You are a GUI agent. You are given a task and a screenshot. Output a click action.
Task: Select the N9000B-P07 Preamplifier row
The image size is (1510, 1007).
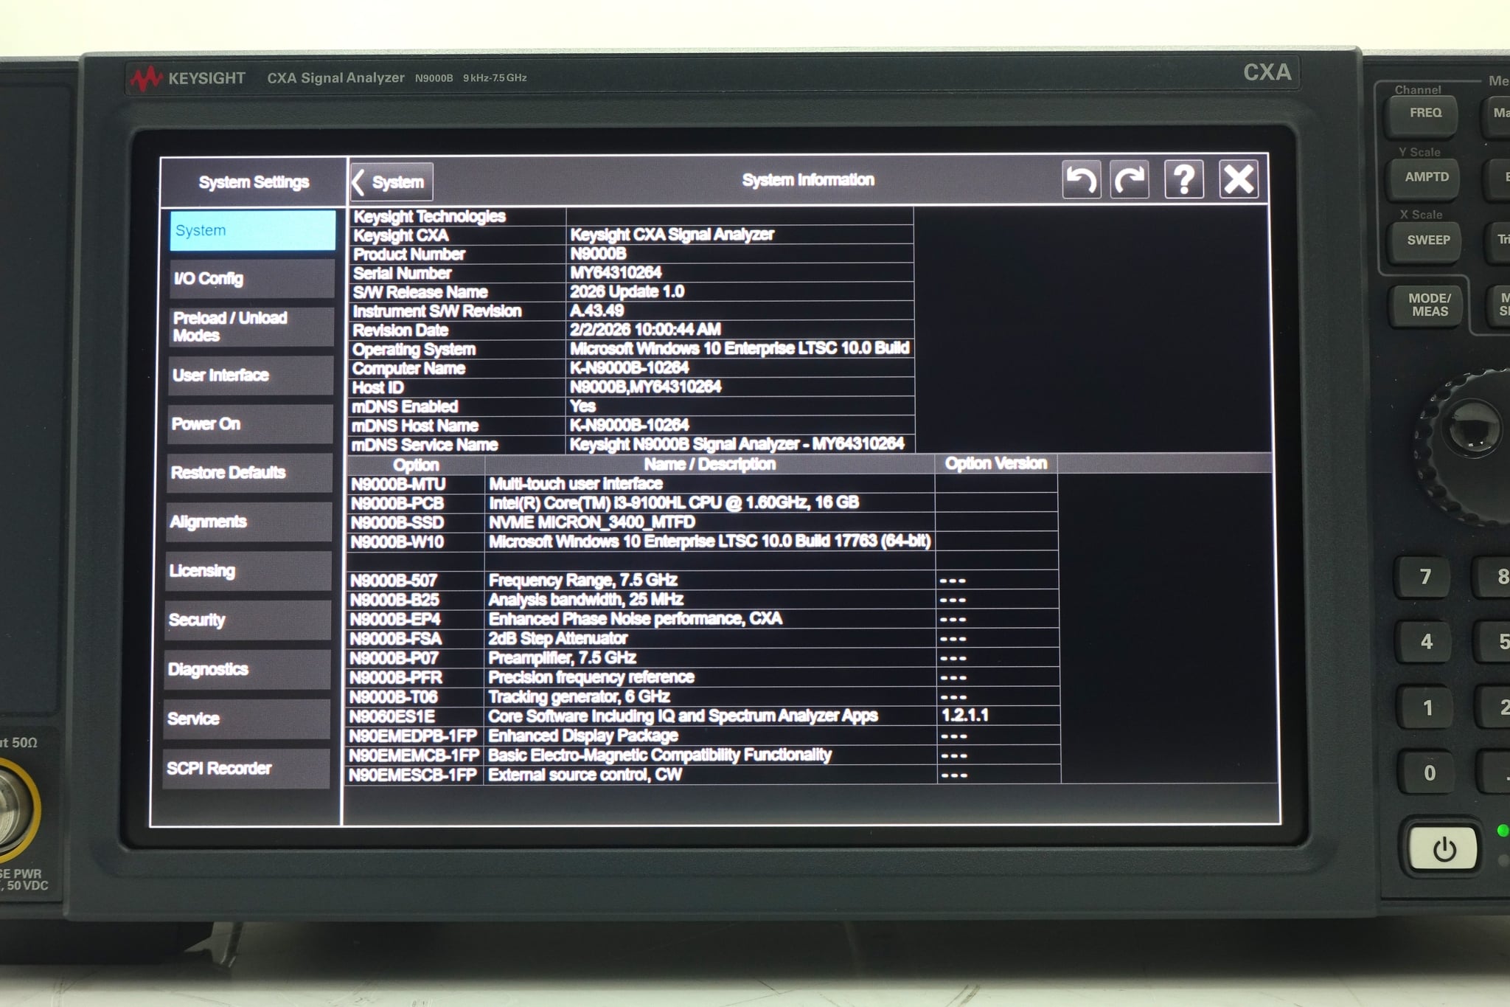pyautogui.click(x=703, y=658)
